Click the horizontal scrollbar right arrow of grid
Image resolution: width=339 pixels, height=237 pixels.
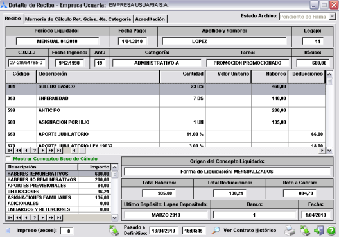coord(322,151)
